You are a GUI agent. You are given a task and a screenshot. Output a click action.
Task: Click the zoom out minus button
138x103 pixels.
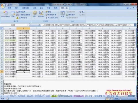120,99
